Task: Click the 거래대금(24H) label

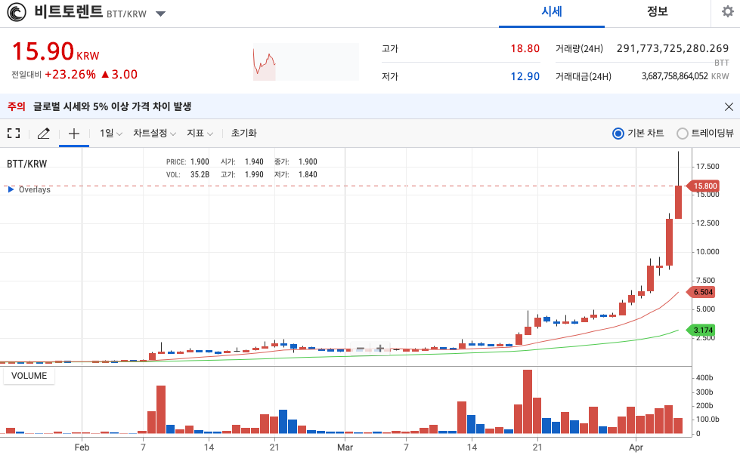Action: [584, 76]
